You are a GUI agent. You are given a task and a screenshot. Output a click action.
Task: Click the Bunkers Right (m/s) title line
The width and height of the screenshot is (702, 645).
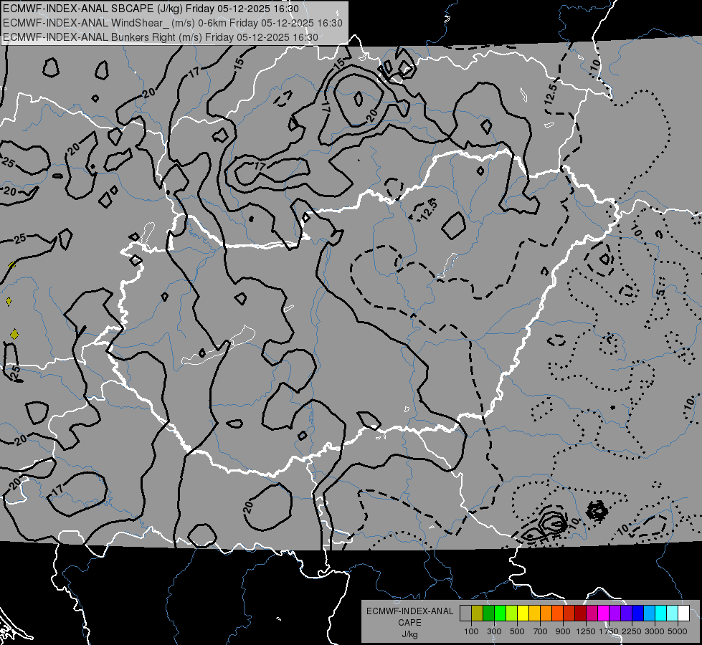161,37
